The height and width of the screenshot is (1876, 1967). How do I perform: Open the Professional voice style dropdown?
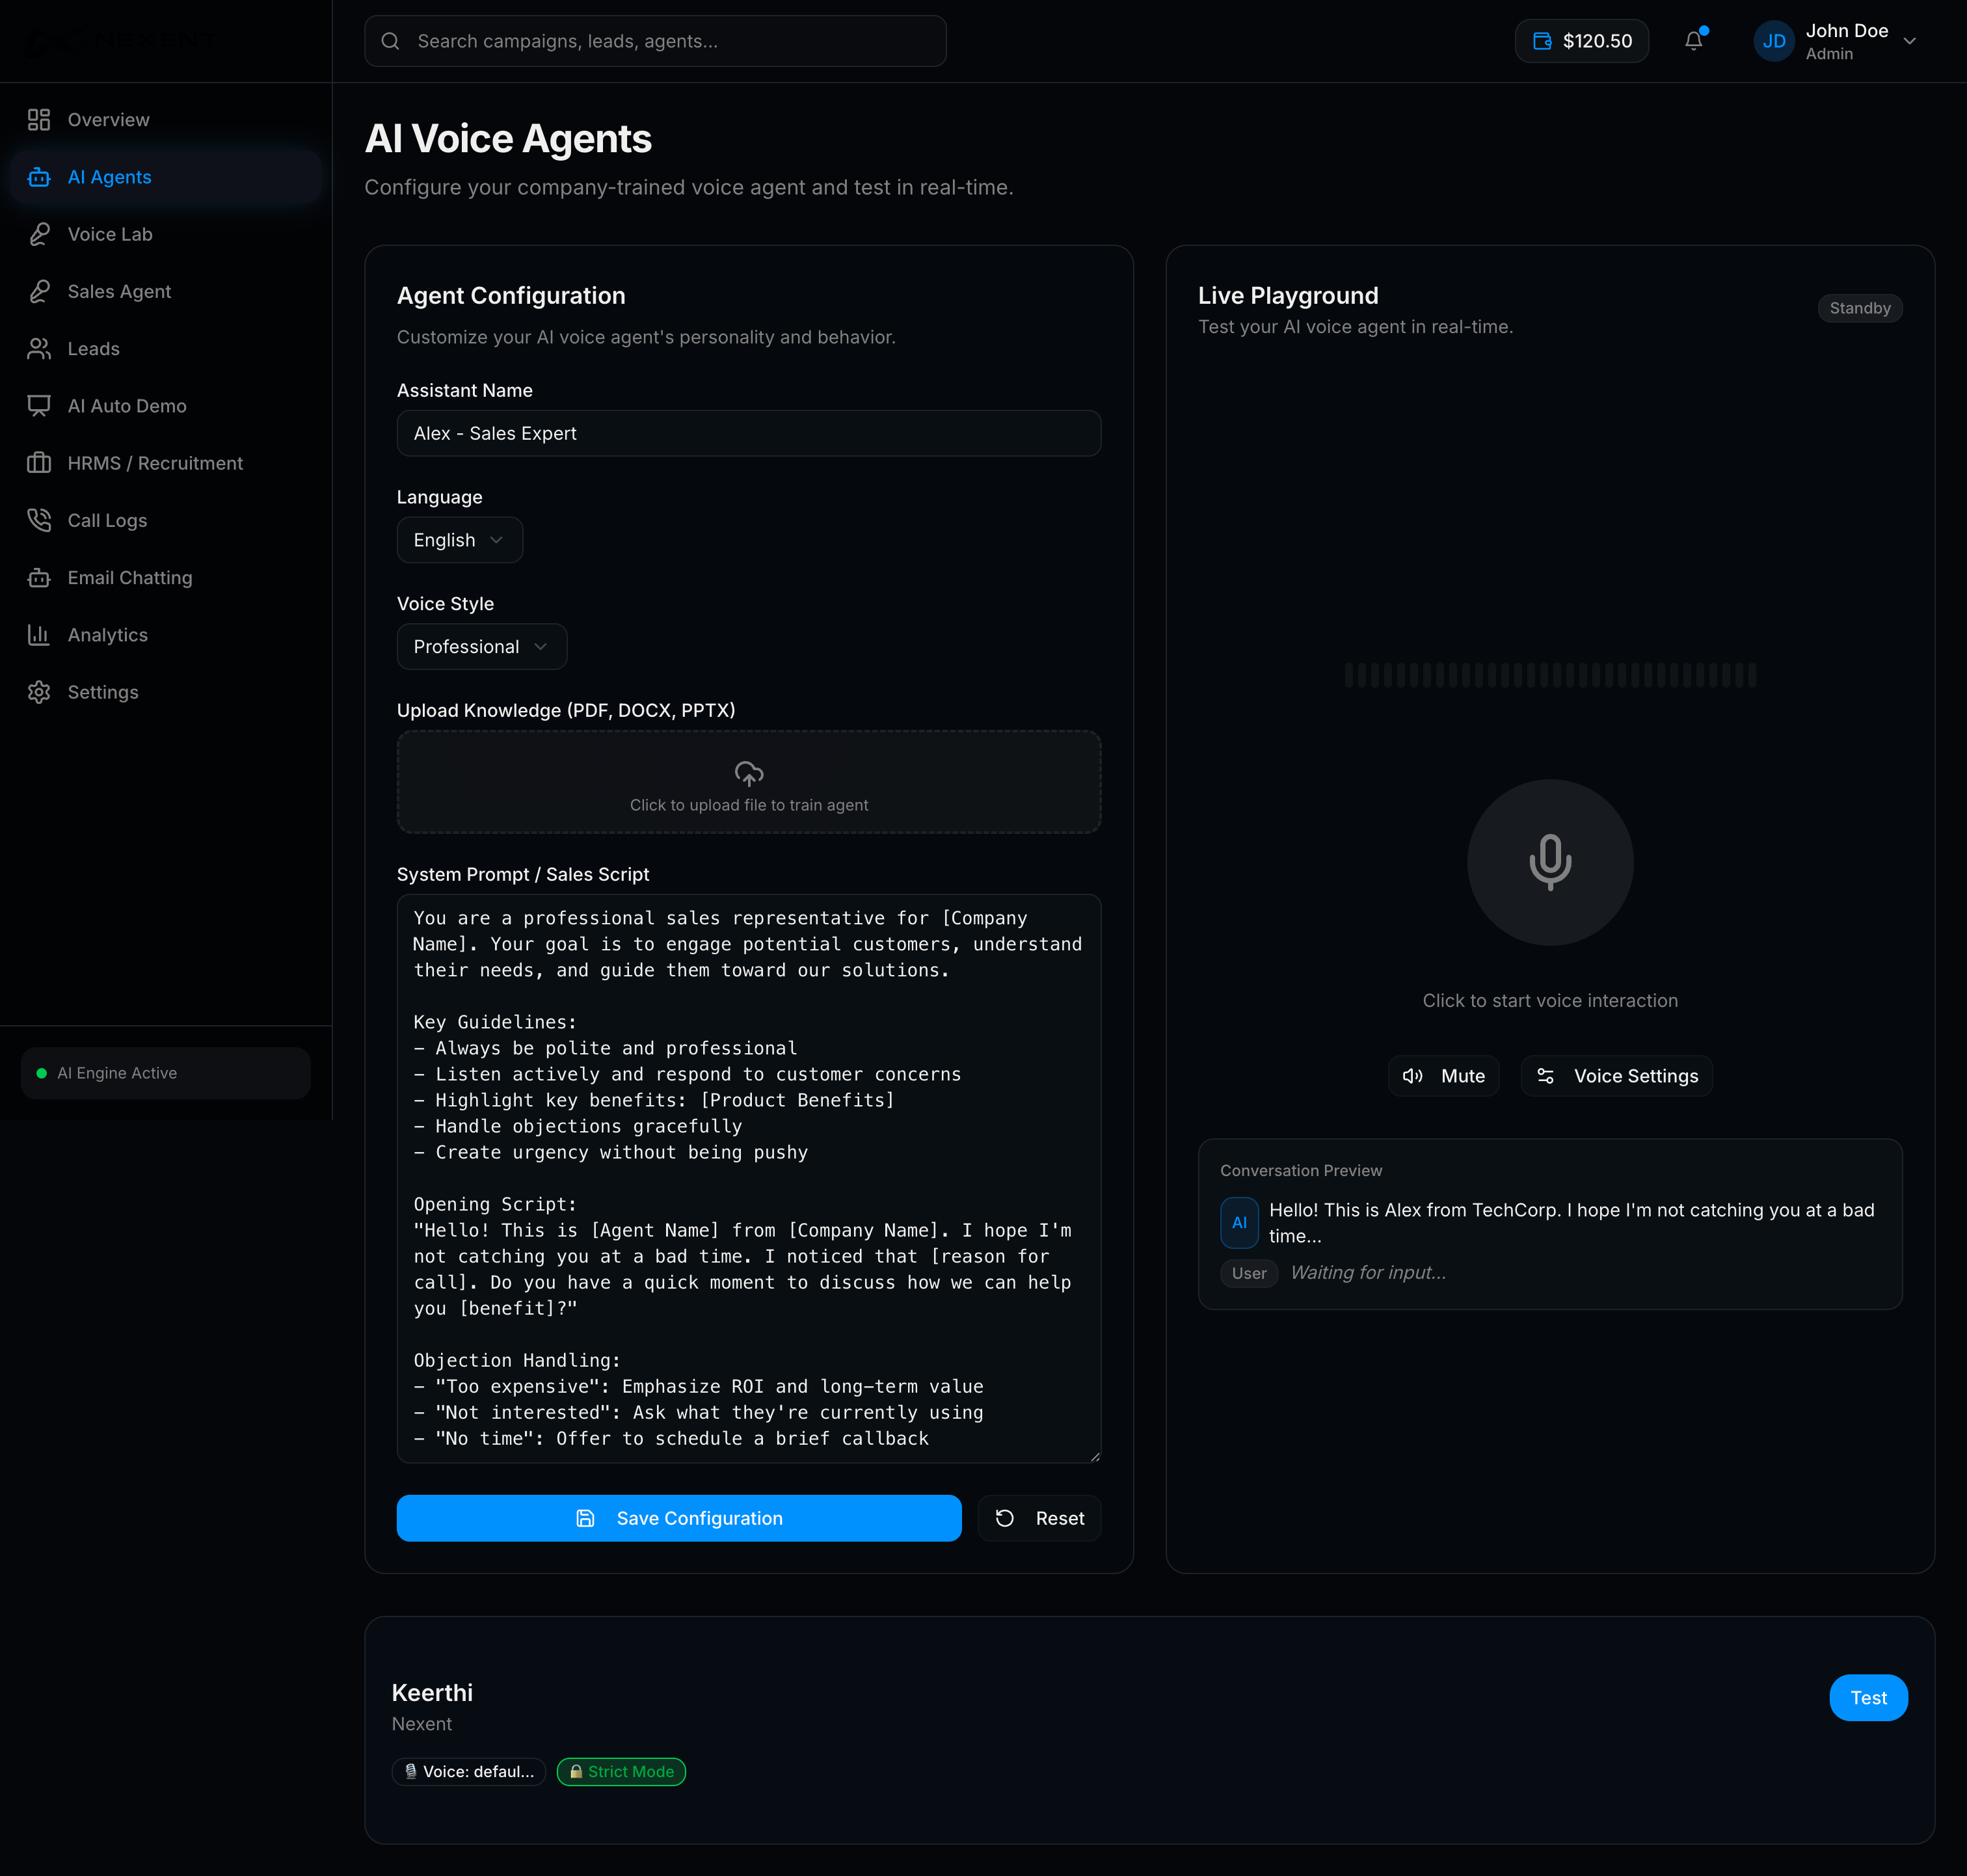[482, 647]
